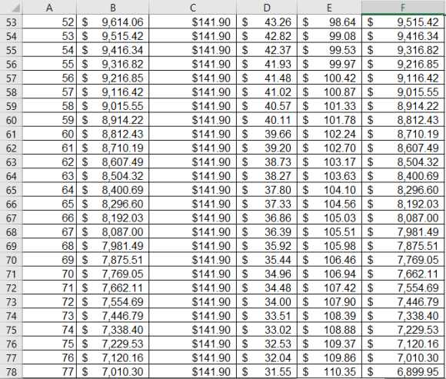Select interest cell showing 34.00
This screenshot has width=446, height=379.
[x=267, y=302]
